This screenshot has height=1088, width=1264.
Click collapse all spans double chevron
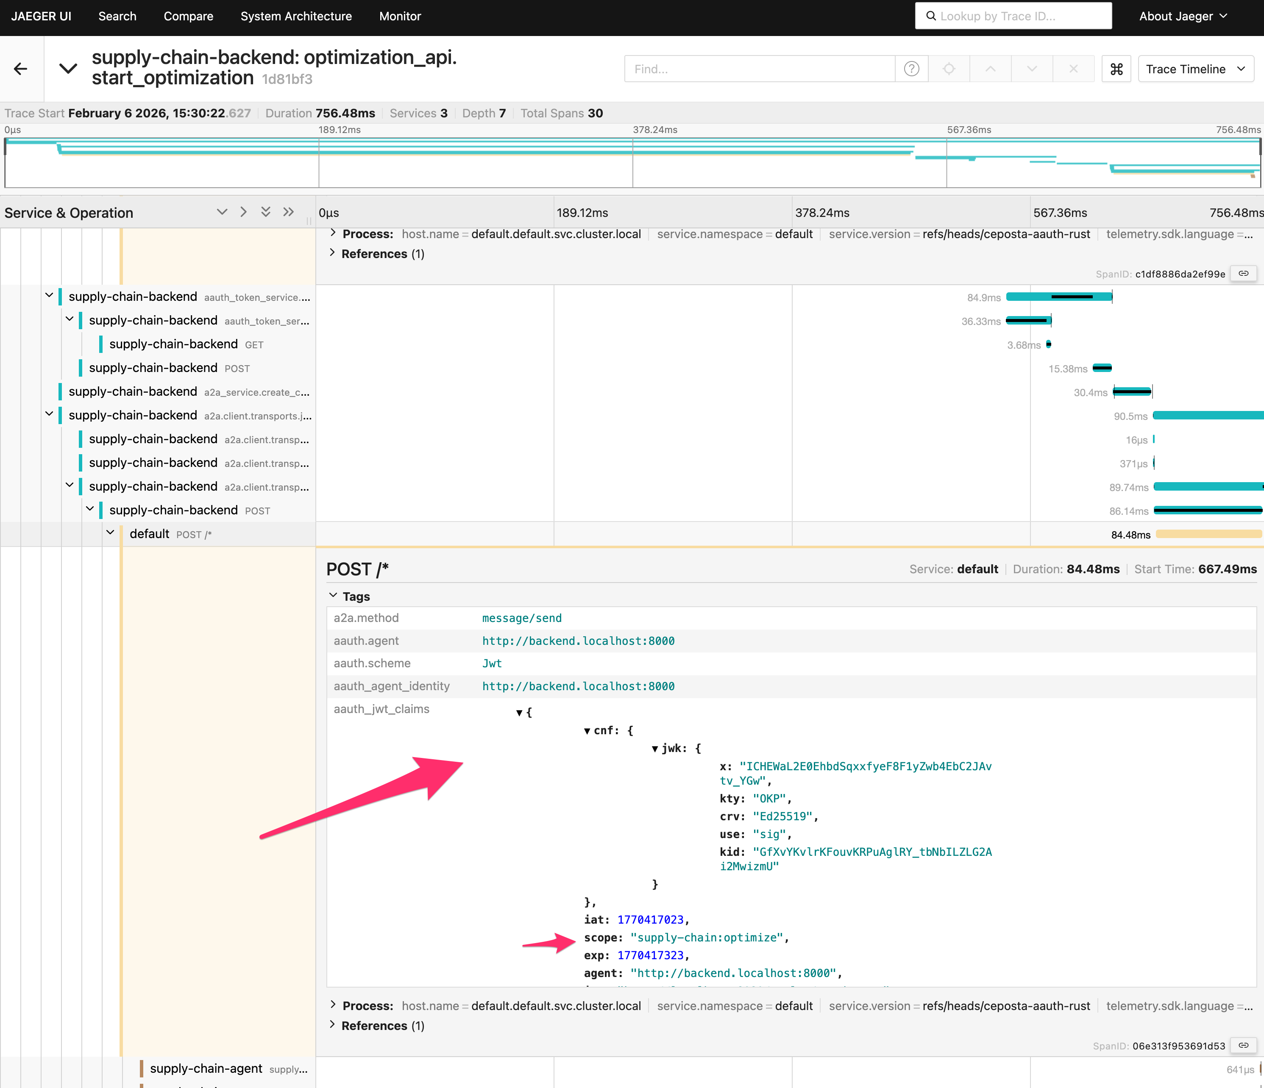[x=265, y=211]
